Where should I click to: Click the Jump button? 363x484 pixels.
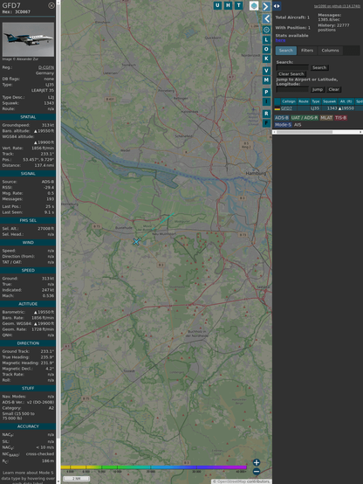tap(317, 89)
